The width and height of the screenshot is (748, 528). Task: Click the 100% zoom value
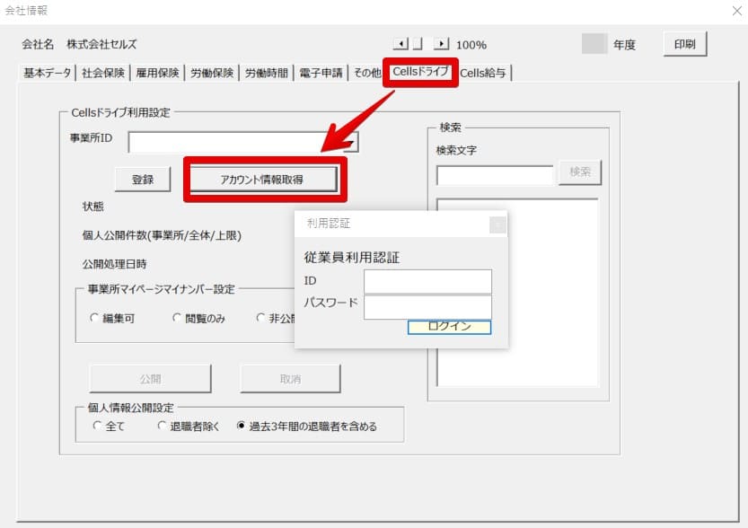tap(471, 45)
